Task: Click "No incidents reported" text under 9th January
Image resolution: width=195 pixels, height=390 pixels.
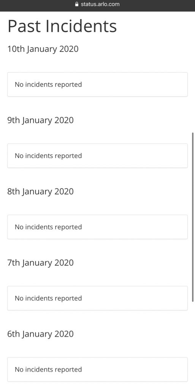Action: [x=48, y=156]
